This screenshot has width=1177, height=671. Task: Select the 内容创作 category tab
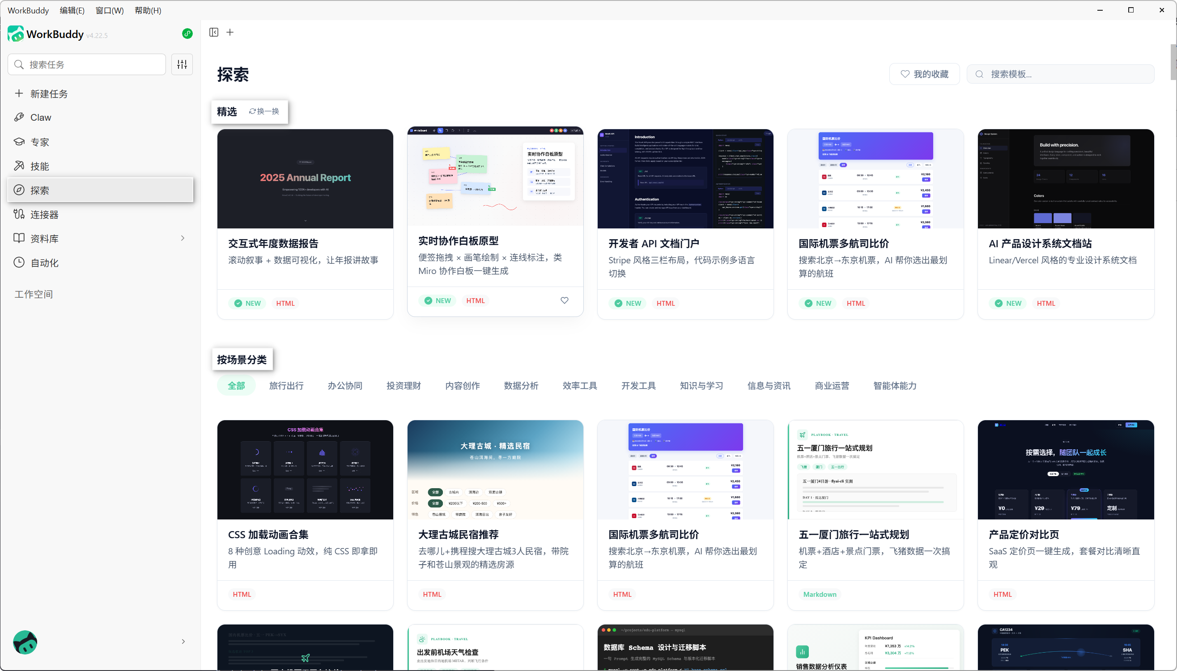click(x=463, y=386)
